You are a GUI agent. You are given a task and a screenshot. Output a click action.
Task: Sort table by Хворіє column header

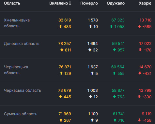click(x=145, y=3)
